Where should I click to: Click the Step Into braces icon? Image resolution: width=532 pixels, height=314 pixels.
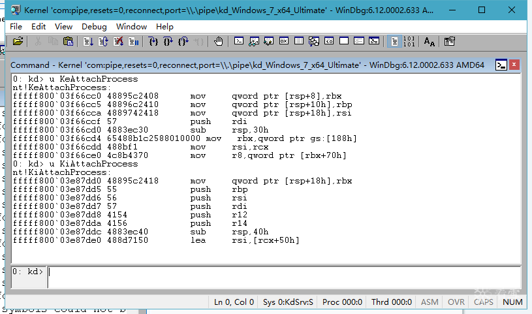pyautogui.click(x=153, y=41)
